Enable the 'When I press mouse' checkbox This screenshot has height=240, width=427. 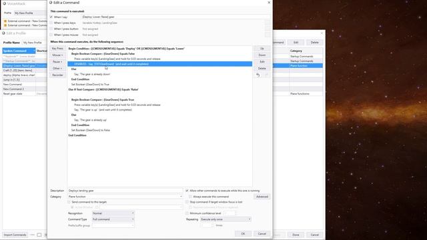coord(51,35)
